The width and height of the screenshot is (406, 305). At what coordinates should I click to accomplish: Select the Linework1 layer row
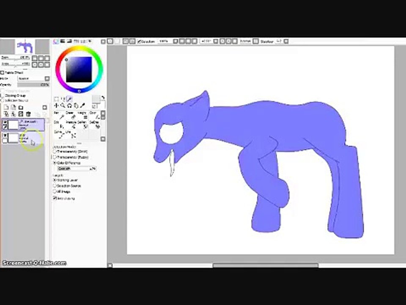[23, 125]
